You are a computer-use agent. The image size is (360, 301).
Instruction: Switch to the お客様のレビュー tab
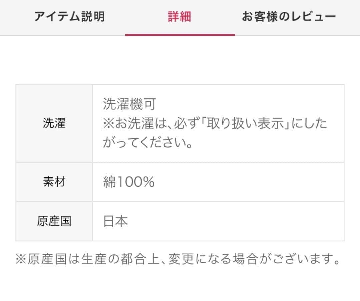[x=289, y=17]
